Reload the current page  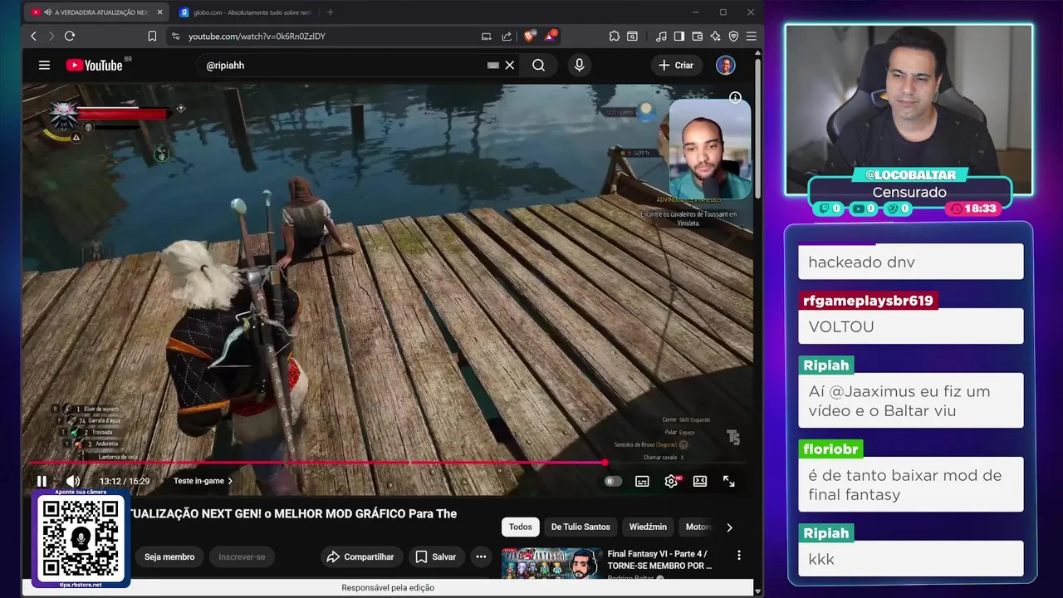tap(70, 36)
